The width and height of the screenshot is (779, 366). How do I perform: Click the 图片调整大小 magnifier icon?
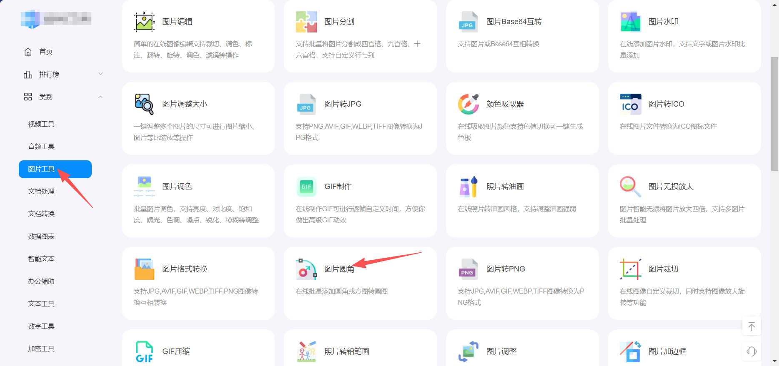[144, 104]
